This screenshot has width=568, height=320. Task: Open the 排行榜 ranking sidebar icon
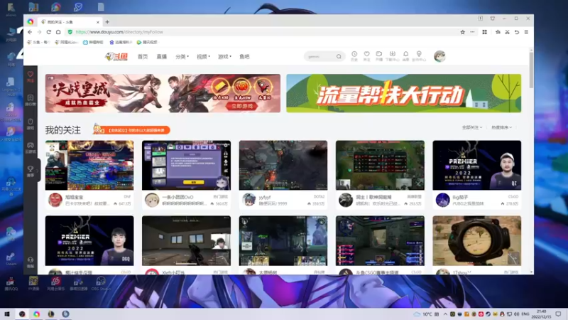coord(31,100)
